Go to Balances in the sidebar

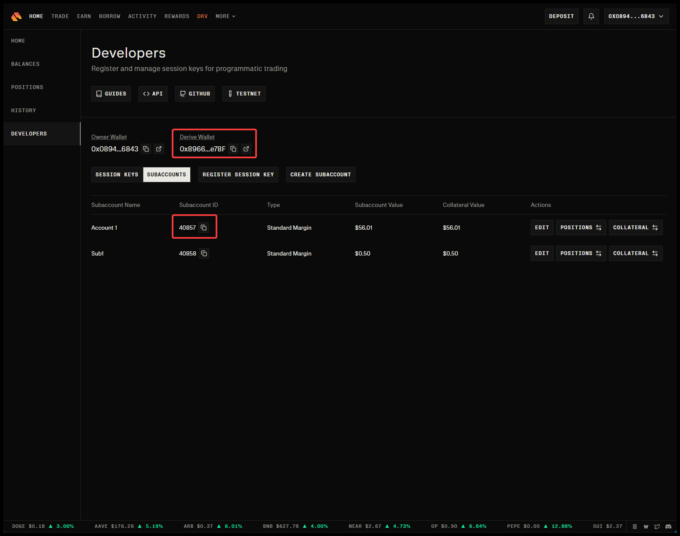coord(25,64)
